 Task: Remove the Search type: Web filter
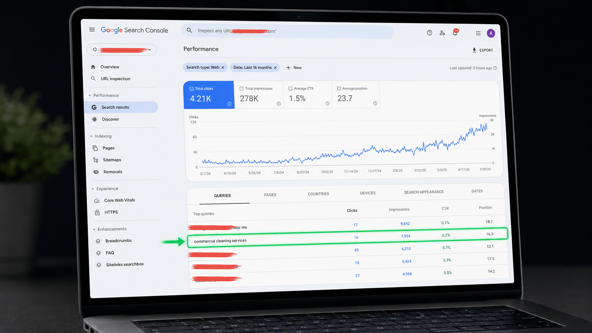point(223,68)
